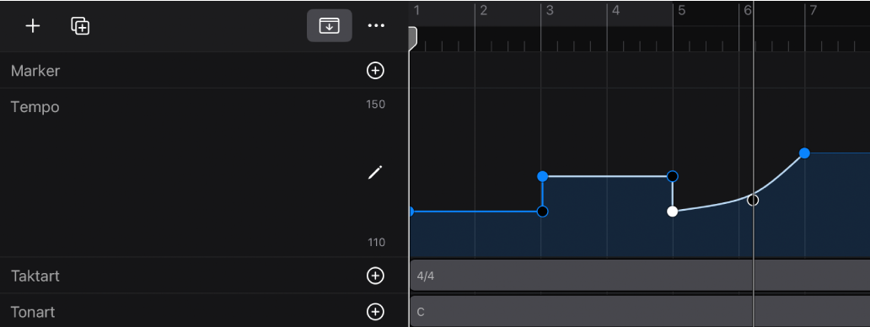The image size is (870, 327).
Task: Select the 4/4 time signature region
Action: click(640, 276)
